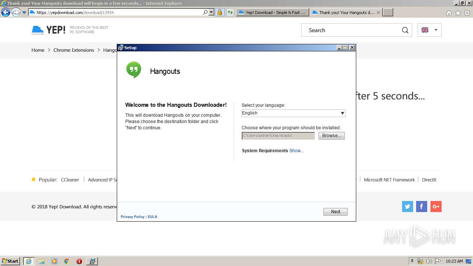Click the action center flag icon
The image size is (473, 266).
point(437,261)
